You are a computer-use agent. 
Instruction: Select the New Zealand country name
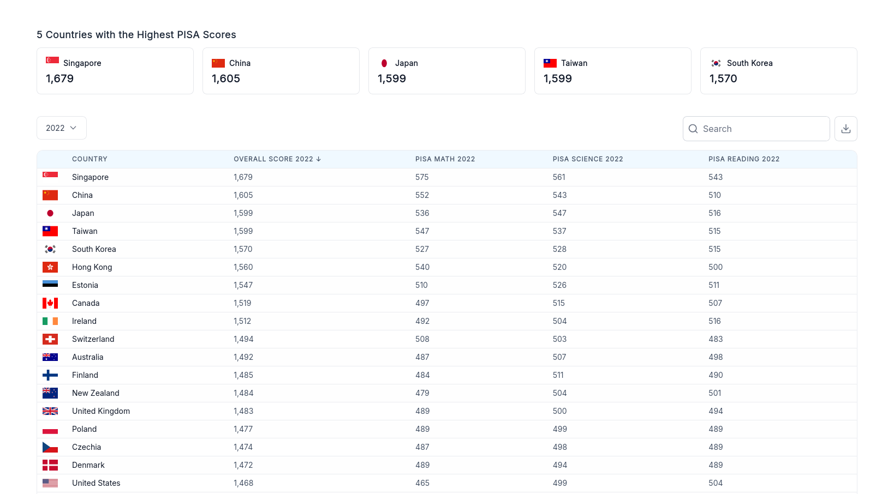point(96,393)
